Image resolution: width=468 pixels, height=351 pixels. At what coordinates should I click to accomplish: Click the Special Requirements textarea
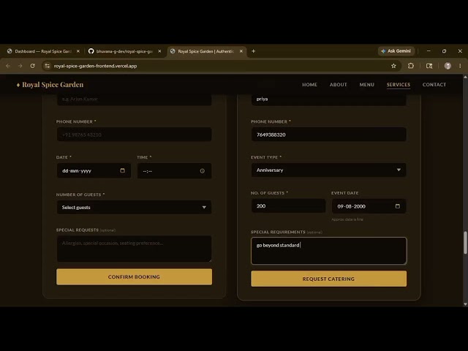click(x=328, y=251)
